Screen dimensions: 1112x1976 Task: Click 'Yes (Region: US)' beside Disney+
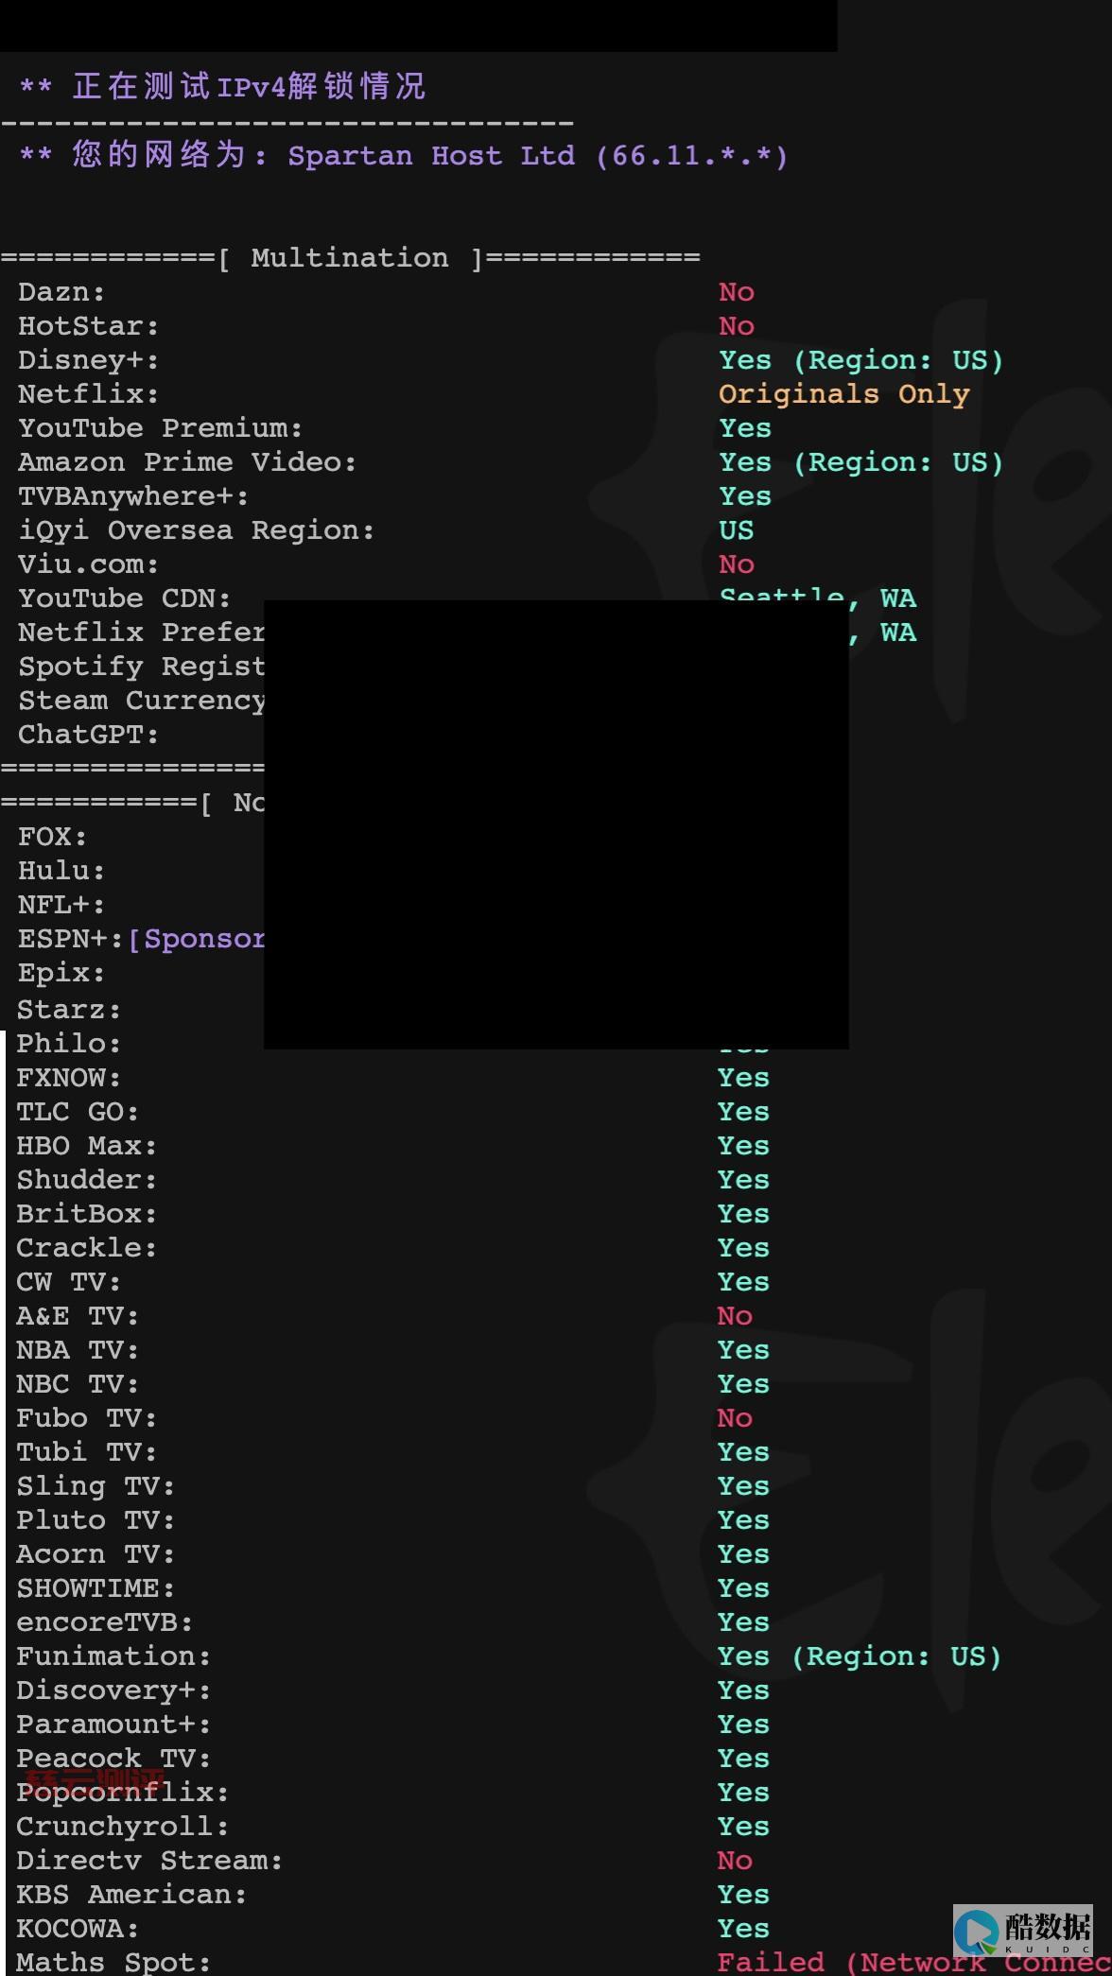(860, 360)
